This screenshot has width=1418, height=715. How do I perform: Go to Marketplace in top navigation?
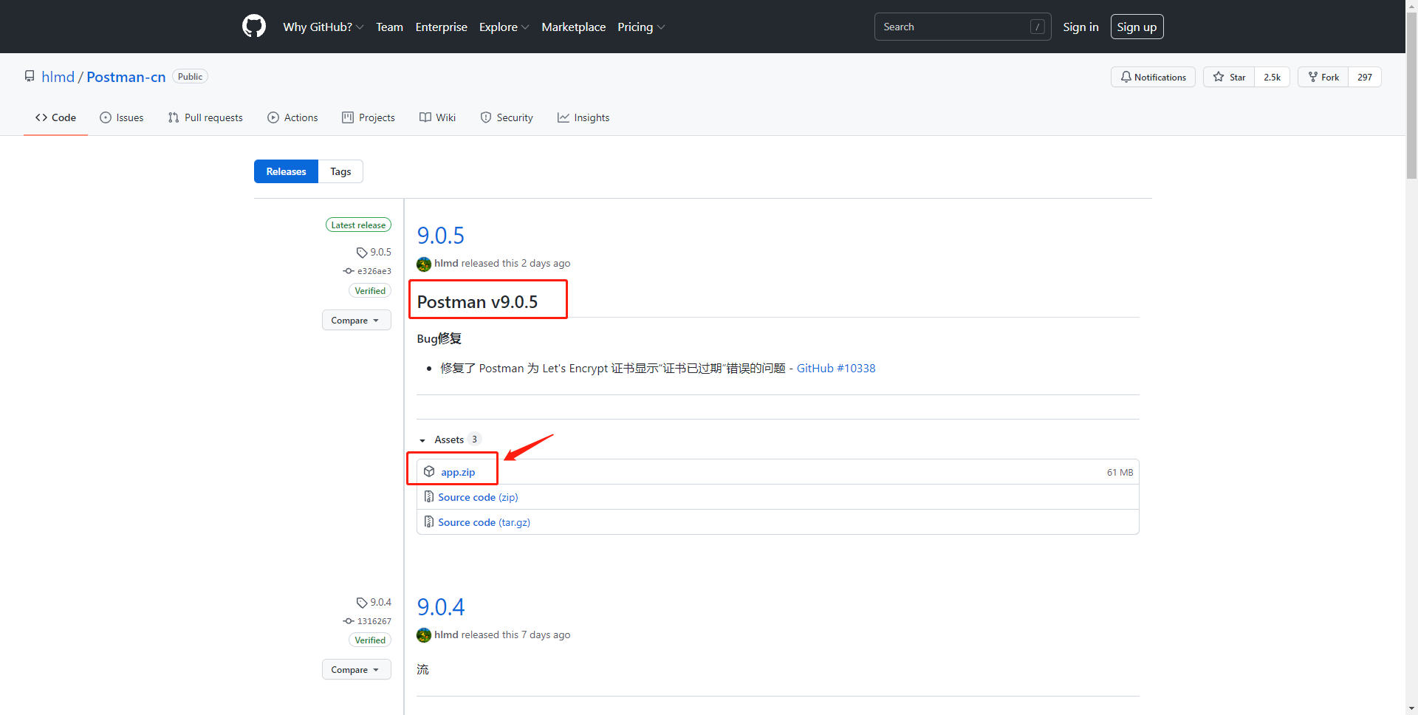[x=573, y=27]
